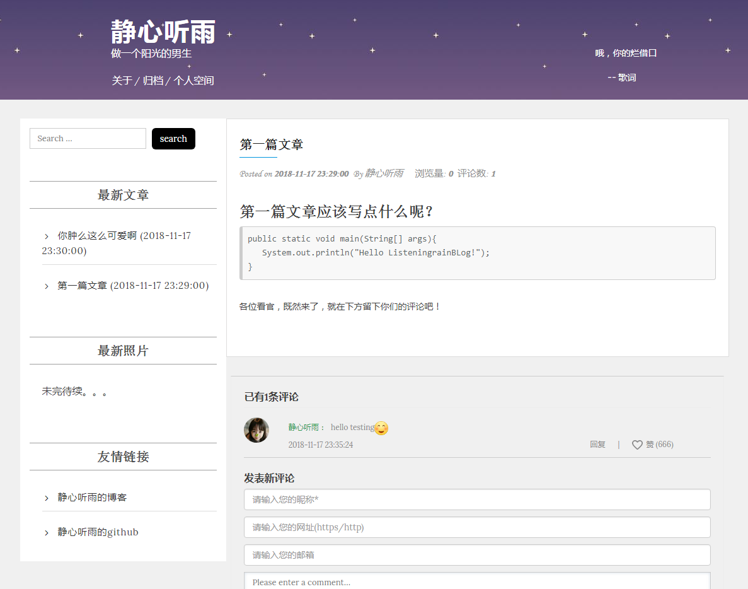The width and height of the screenshot is (748, 589).
Task: Click the 'public static void main' code line
Action: [x=342, y=238]
